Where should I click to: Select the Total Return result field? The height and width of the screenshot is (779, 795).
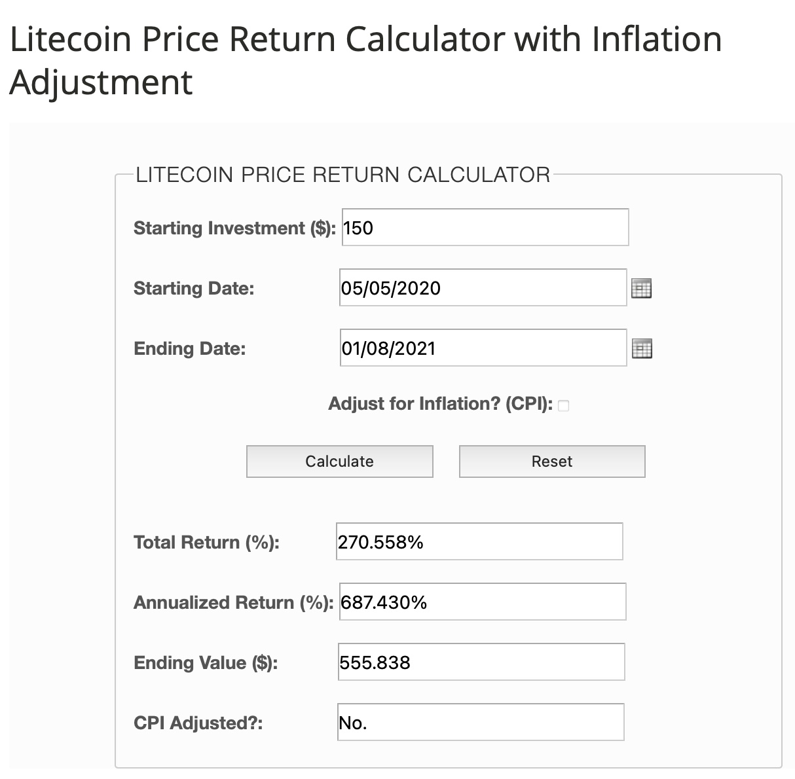coord(479,542)
